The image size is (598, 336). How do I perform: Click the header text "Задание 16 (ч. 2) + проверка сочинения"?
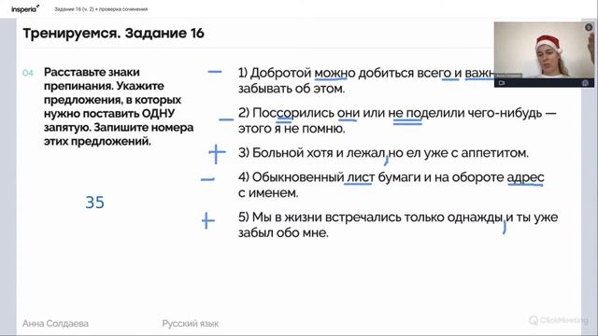pos(101,8)
